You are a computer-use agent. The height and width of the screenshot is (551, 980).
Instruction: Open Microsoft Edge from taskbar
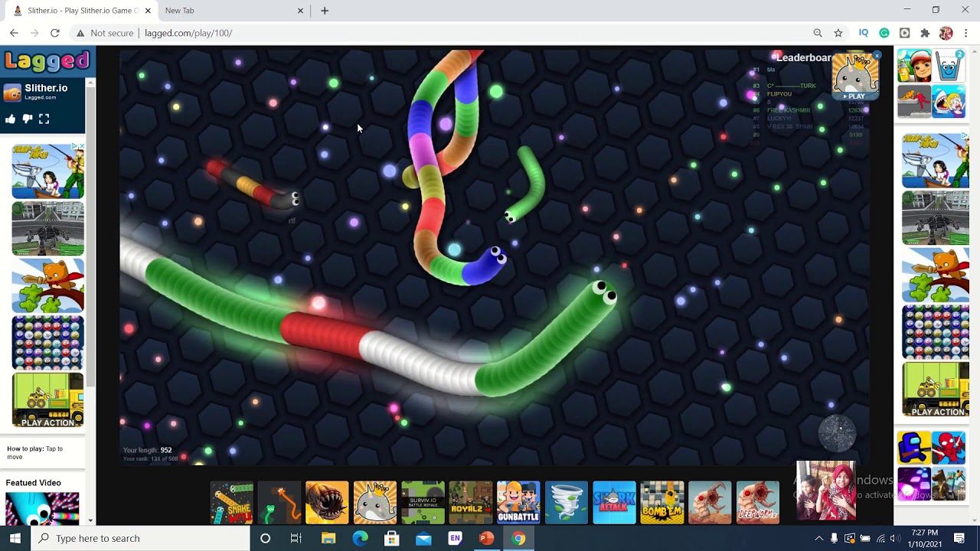click(360, 538)
